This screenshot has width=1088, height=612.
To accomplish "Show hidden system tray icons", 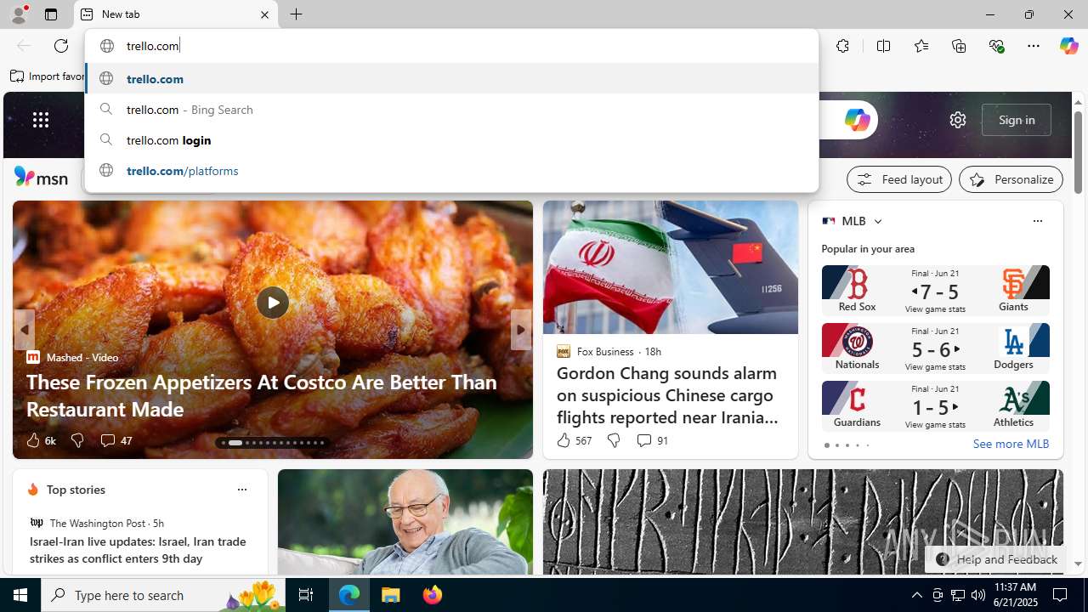I will click(916, 595).
